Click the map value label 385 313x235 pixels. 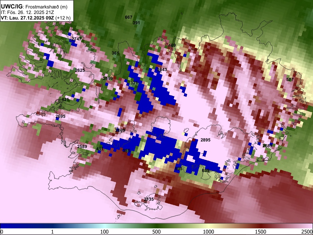[x=127, y=151]
